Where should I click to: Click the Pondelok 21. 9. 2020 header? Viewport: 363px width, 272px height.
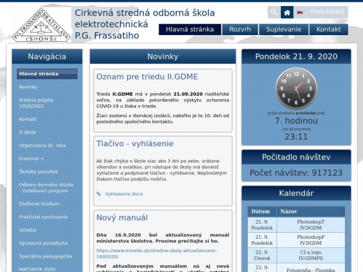coord(296,56)
